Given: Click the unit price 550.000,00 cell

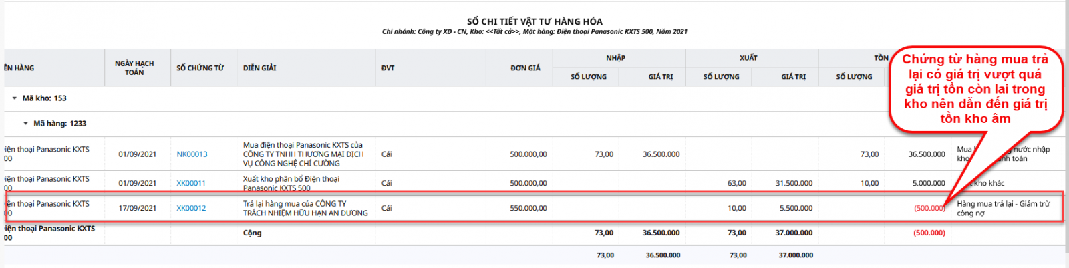Looking at the screenshot, I should [x=528, y=208].
